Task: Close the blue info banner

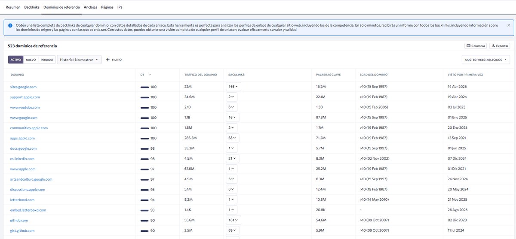Action: point(509,26)
